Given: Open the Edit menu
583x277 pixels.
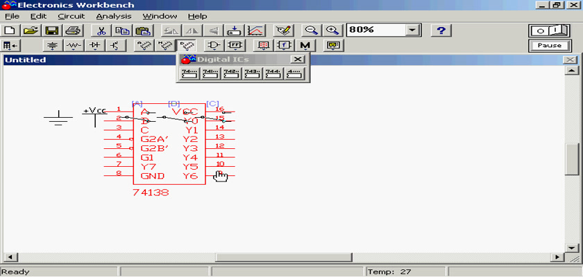Looking at the screenshot, I should point(38,17).
